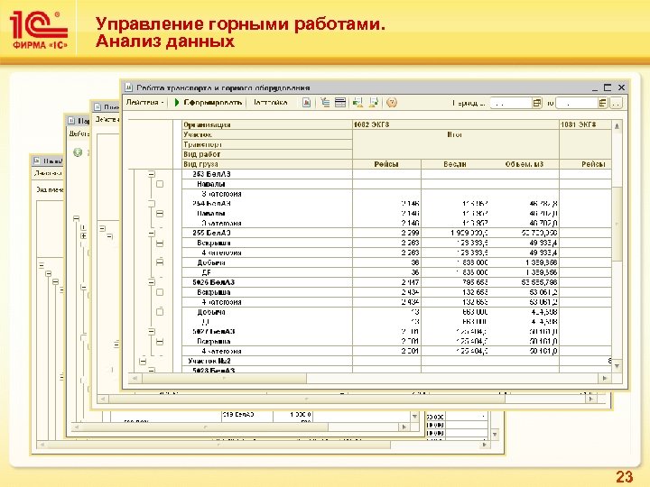Click the table layout icon in toolbar
The height and width of the screenshot is (487, 650).
point(340,102)
